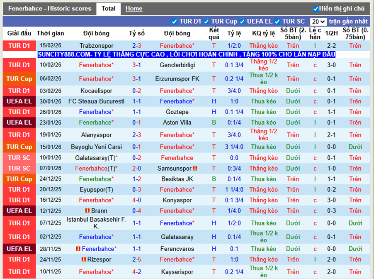Uncheck the TUR Cup filter checkbox
This screenshot has width=374, height=279.
206,22
